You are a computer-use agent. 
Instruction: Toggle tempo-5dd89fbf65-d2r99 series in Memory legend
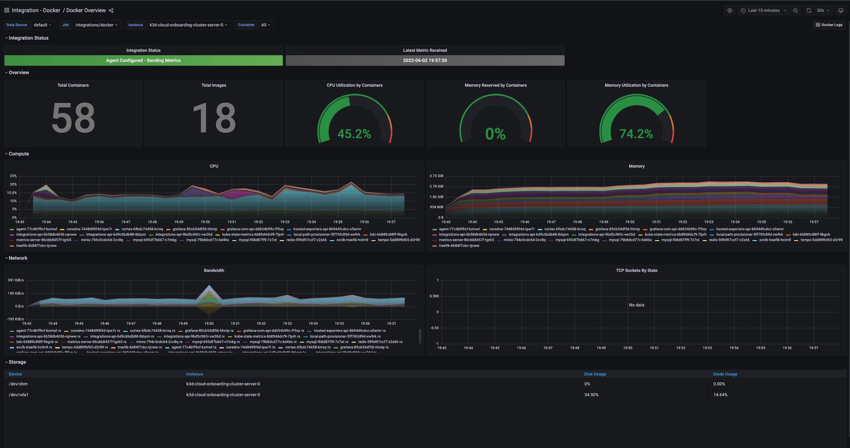tap(822, 240)
